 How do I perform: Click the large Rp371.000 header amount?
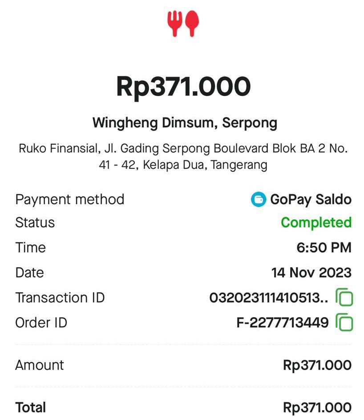pos(183,86)
